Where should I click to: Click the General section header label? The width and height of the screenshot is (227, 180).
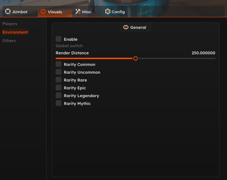[x=138, y=28]
